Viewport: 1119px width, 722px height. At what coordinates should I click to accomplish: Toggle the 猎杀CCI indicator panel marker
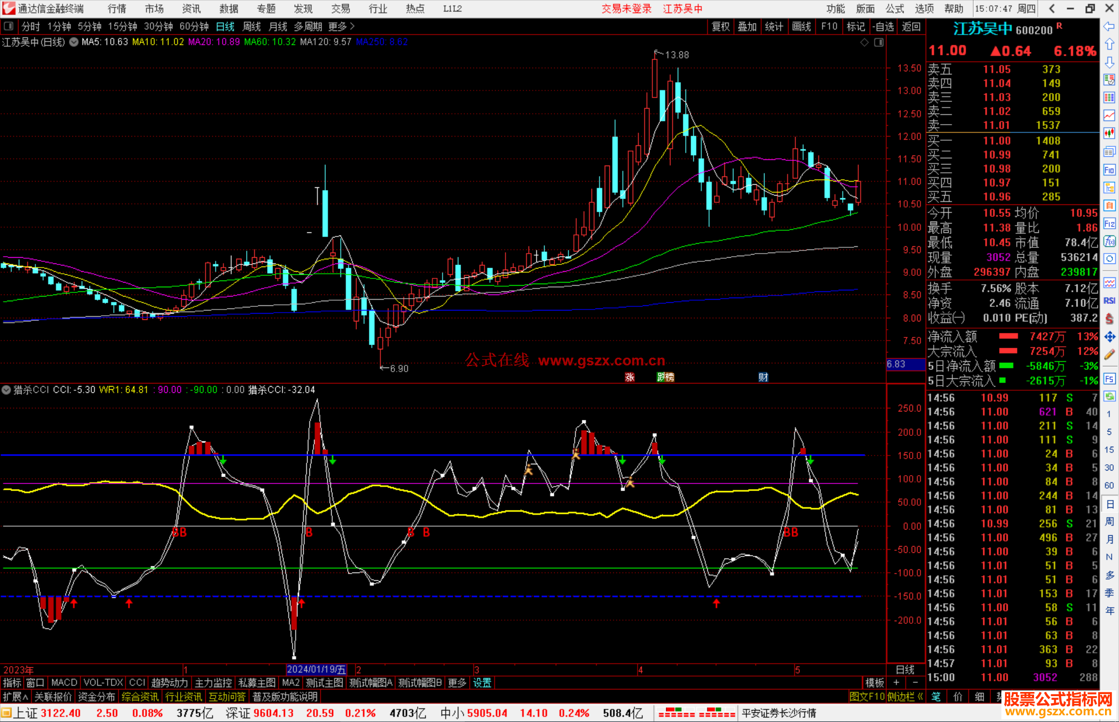pyautogui.click(x=6, y=390)
